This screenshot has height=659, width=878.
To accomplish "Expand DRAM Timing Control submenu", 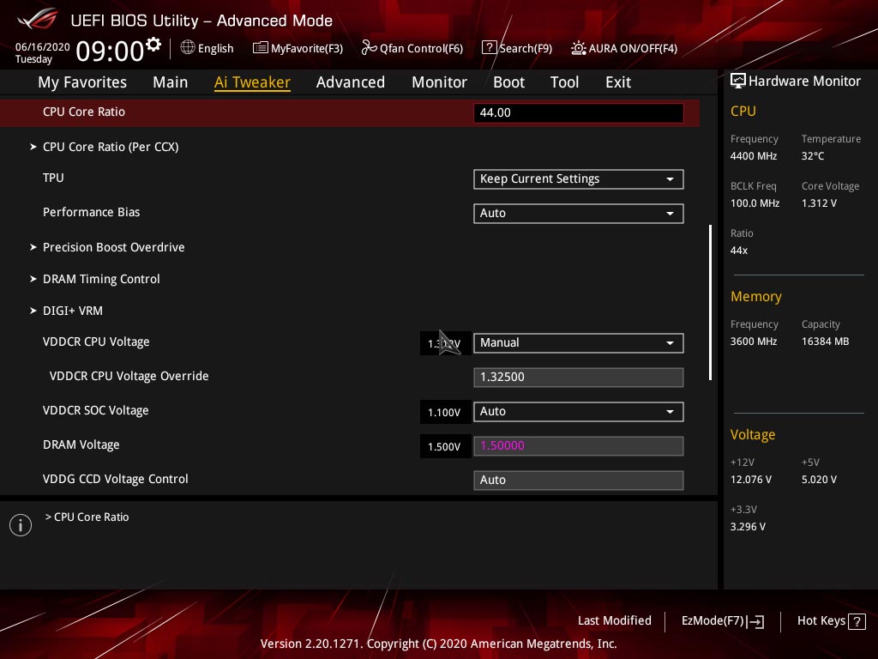I will 94,279.
